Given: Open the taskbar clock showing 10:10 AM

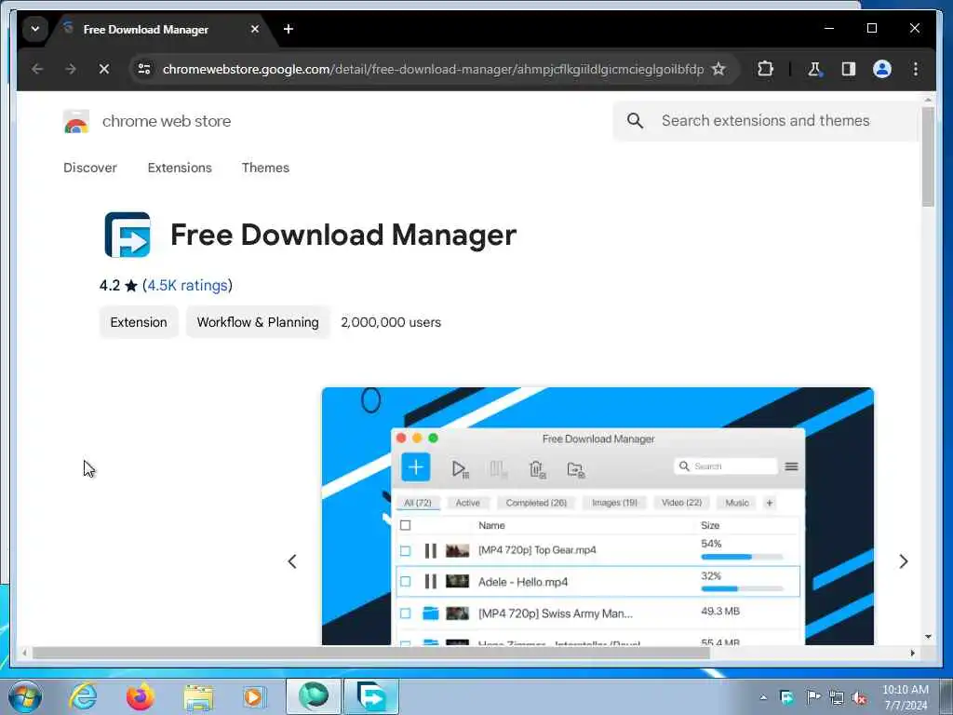Looking at the screenshot, I should pos(905,697).
